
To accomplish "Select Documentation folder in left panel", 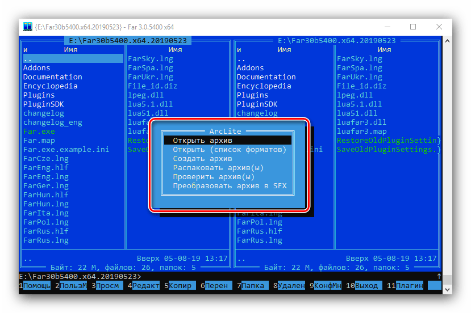I will pos(53,77).
